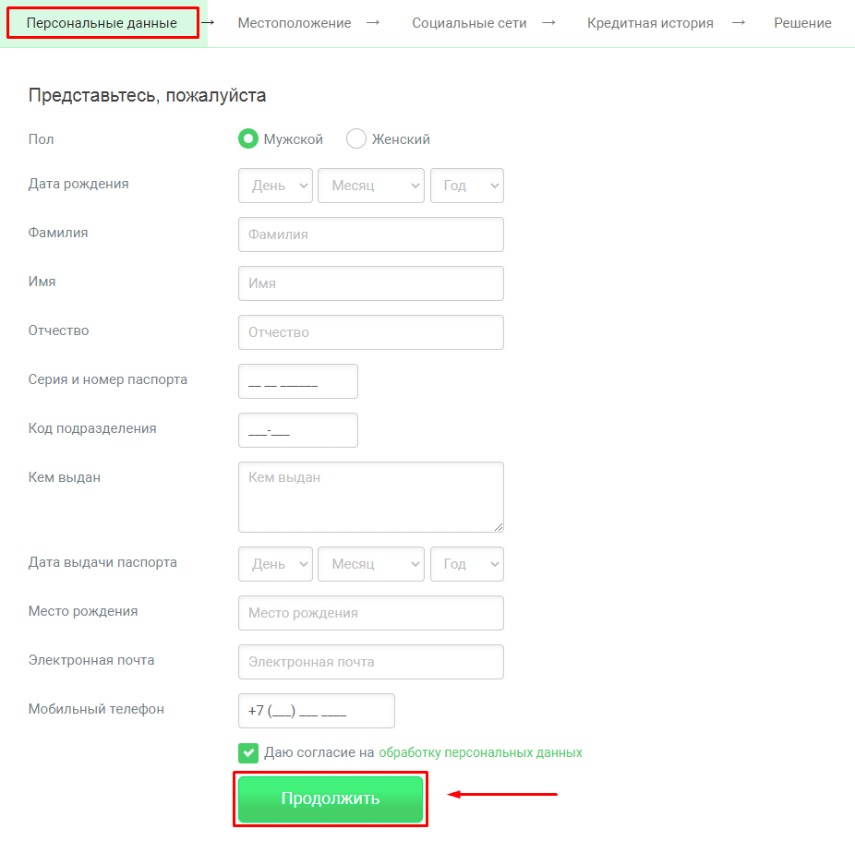Open the birth date Год dropdown

tap(466, 186)
